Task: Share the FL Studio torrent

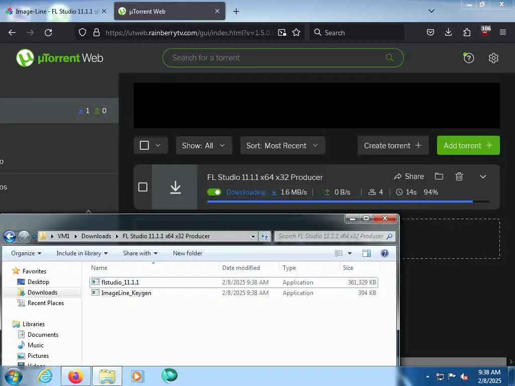Action: (x=409, y=176)
